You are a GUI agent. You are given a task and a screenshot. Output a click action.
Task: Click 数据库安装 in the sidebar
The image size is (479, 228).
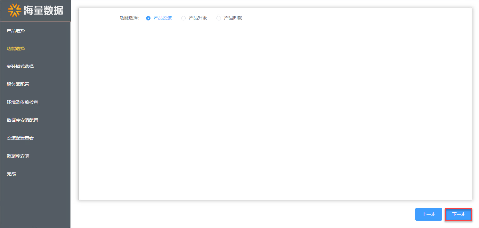18,156
